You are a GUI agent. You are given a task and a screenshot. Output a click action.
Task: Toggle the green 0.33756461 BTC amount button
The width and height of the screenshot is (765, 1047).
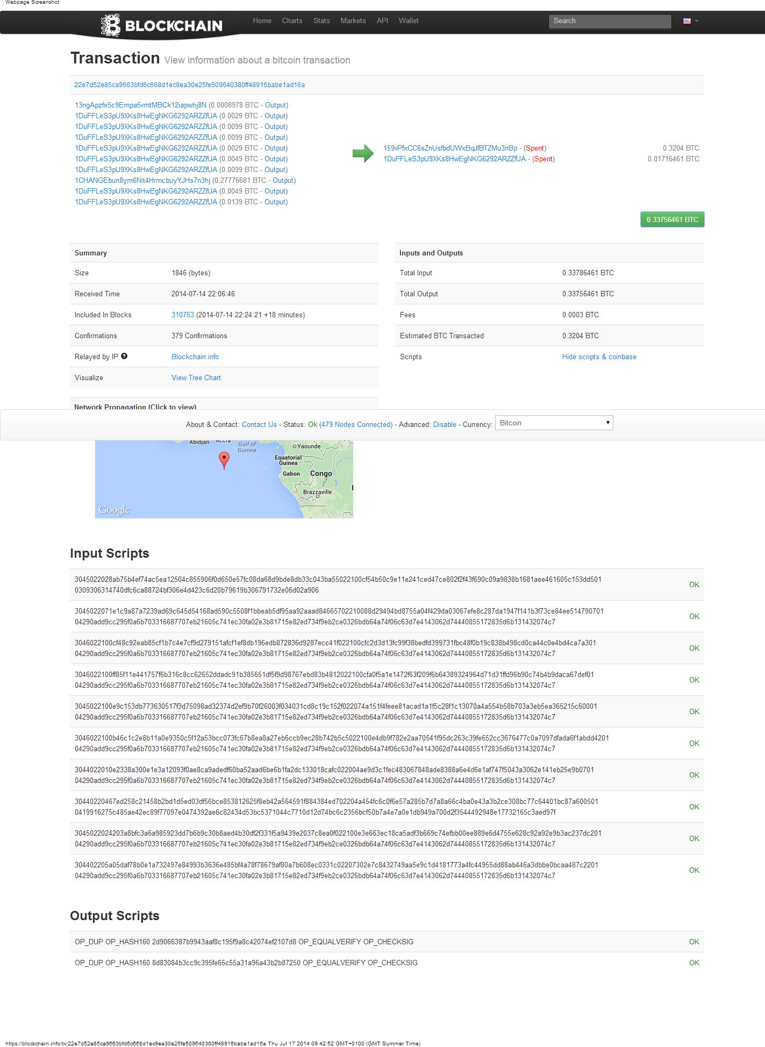click(672, 219)
